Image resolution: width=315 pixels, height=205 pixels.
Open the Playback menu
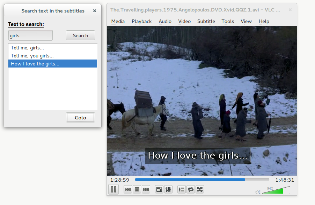pos(142,22)
